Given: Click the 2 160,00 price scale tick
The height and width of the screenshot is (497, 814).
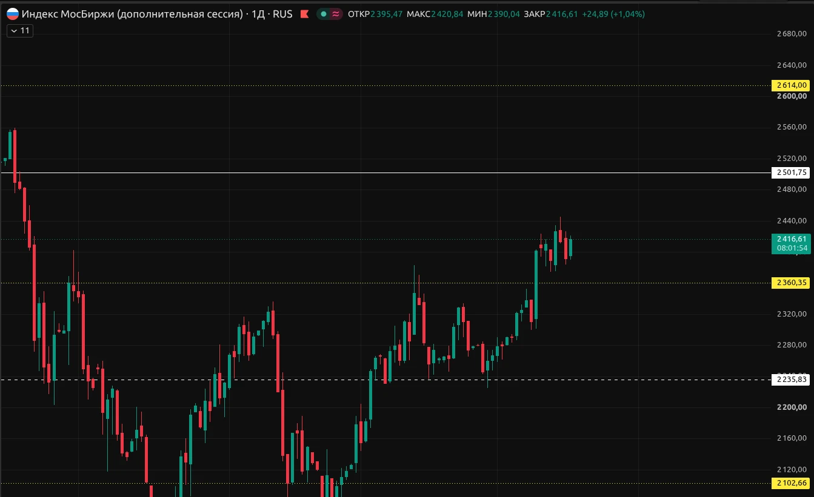Looking at the screenshot, I should (792, 438).
